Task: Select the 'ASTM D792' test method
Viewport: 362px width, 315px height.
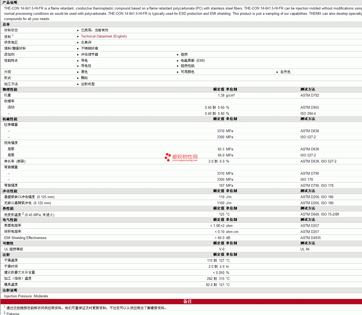Action: pos(310,96)
